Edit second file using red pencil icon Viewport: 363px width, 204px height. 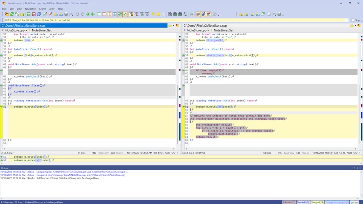(x=50, y=14)
